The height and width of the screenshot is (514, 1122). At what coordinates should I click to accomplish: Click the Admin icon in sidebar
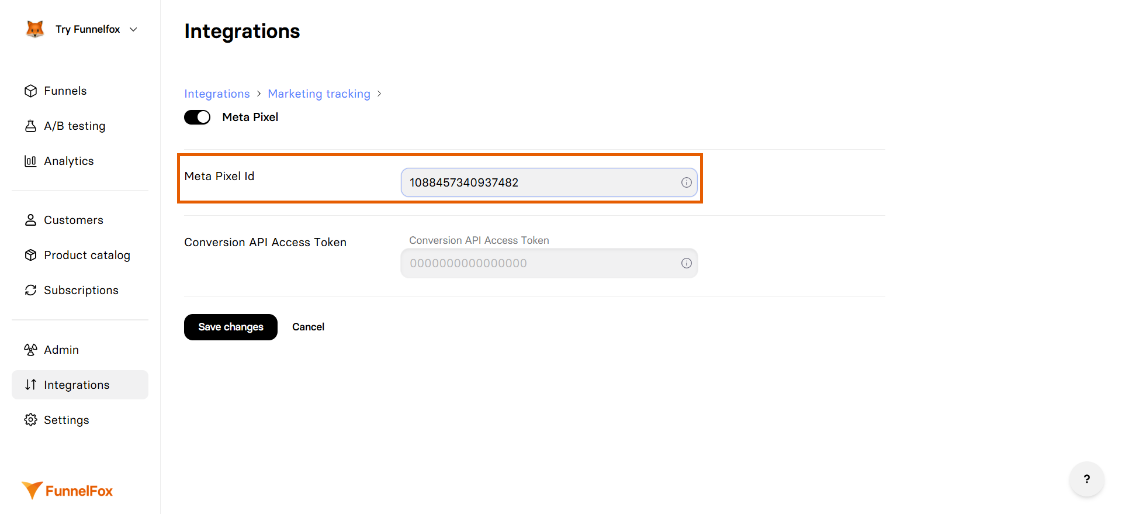[30, 350]
